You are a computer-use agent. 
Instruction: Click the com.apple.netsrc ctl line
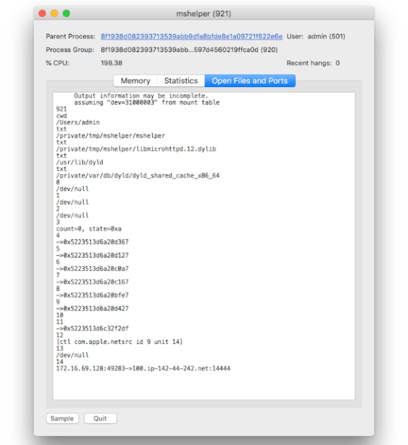pos(120,342)
